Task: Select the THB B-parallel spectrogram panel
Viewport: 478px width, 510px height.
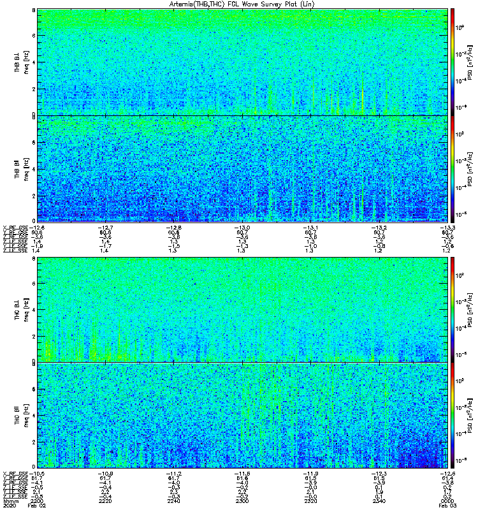Action: 242,169
